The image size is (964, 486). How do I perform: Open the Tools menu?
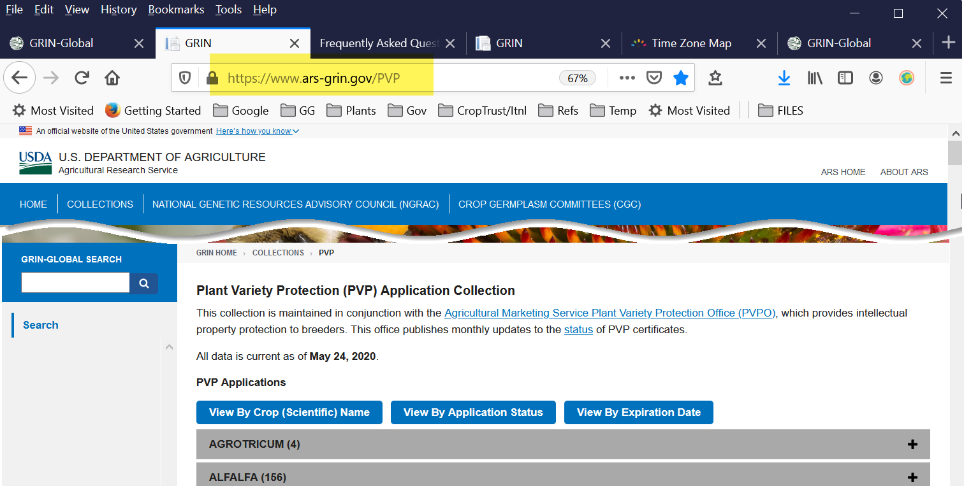[228, 10]
